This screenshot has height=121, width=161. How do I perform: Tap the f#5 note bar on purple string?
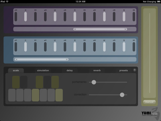pos(85,16)
